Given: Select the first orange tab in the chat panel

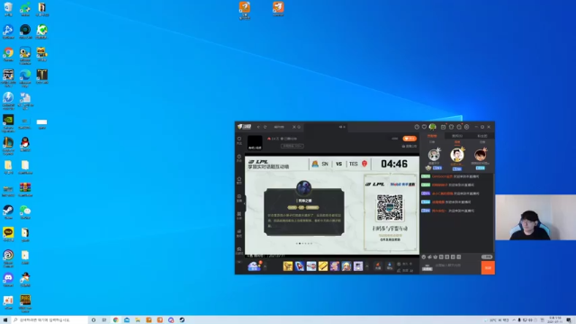Looking at the screenshot, I should (x=432, y=136).
